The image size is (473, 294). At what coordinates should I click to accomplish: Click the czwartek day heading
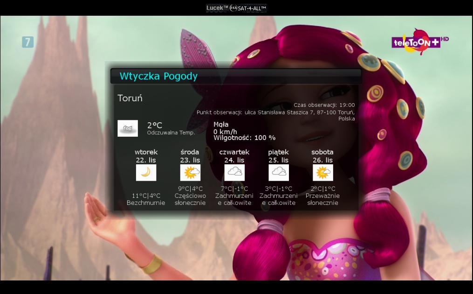pos(234,152)
